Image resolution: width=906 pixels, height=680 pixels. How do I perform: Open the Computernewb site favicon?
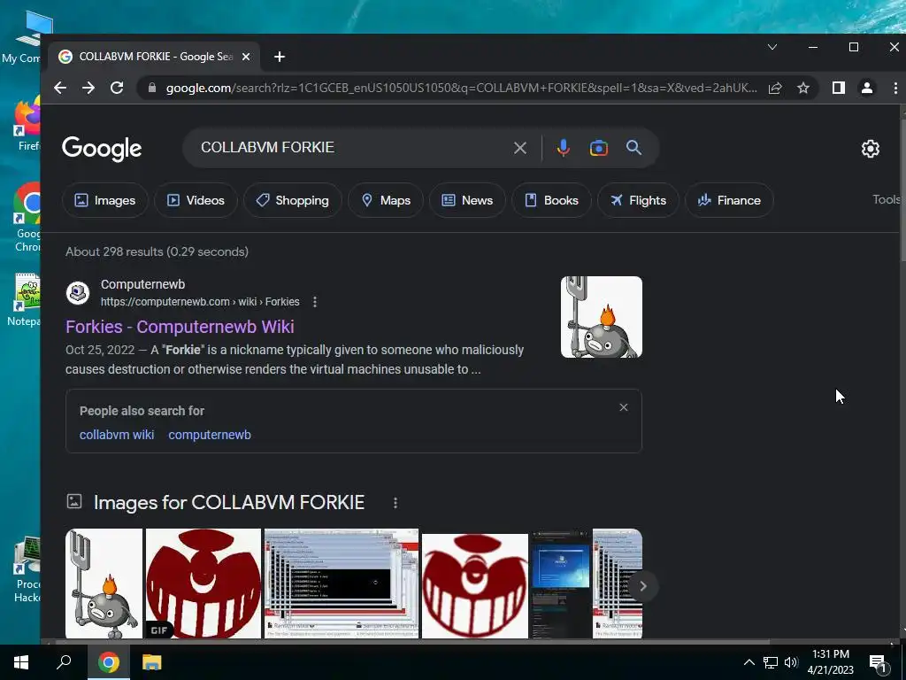coord(78,292)
